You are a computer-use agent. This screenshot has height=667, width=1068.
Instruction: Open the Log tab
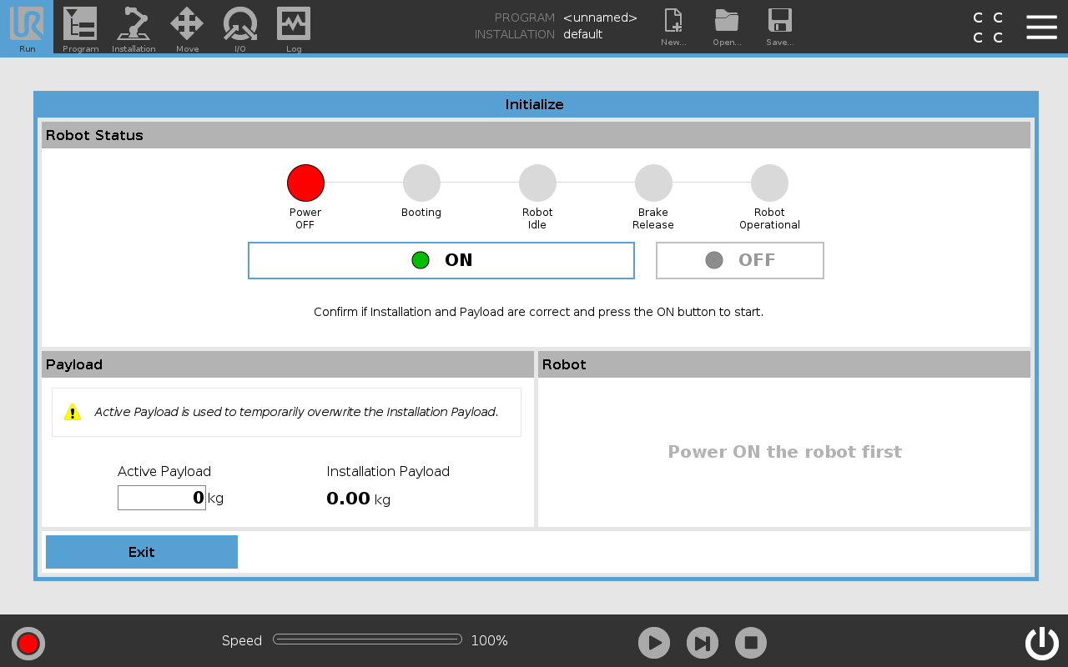pos(294,27)
